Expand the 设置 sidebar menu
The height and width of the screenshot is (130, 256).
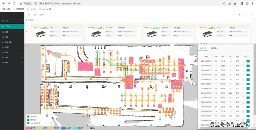(12, 57)
